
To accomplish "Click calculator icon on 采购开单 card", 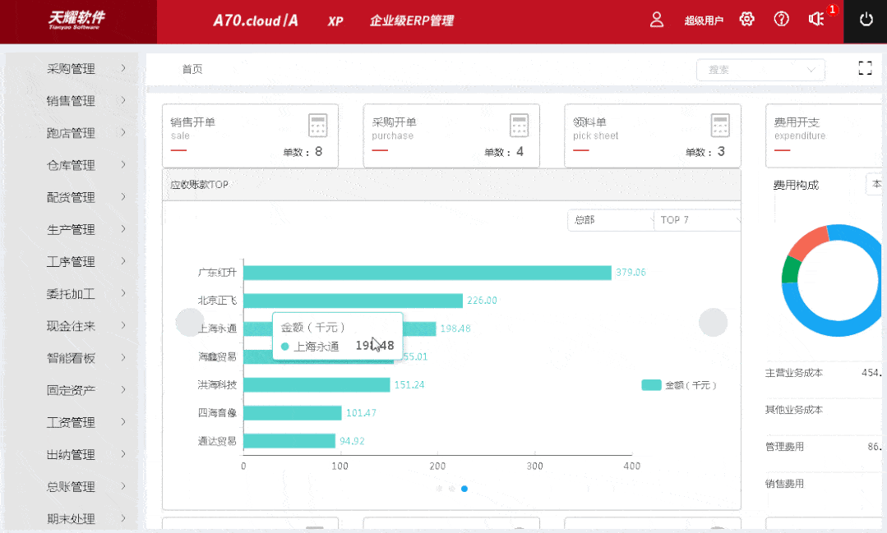I will click(x=519, y=126).
